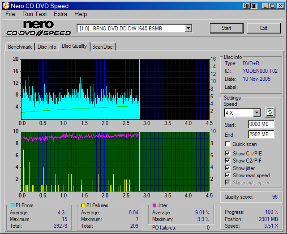Open the Extra menu
287x234 pixels.
60,14
